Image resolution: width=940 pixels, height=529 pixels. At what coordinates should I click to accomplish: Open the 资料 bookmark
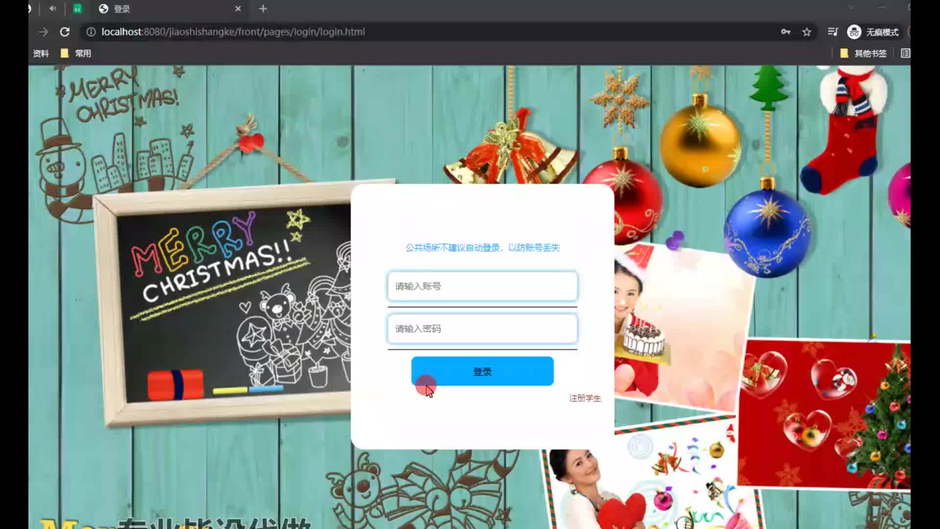coord(41,53)
